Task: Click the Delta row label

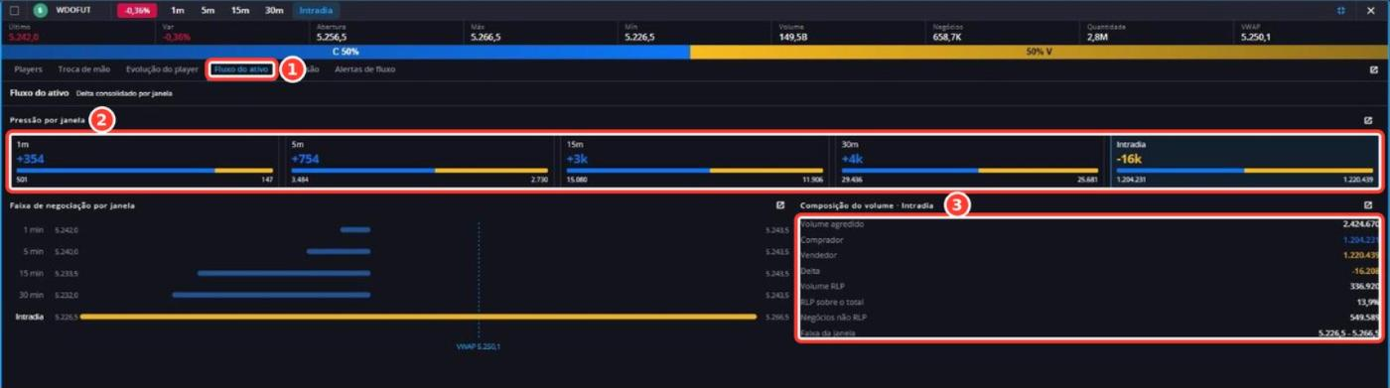Action: point(809,270)
